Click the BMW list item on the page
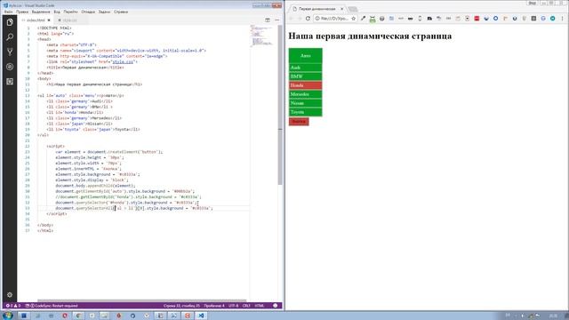 click(x=305, y=76)
